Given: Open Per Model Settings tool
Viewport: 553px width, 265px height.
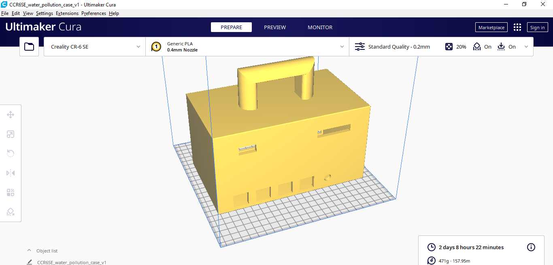Looking at the screenshot, I should tap(11, 192).
